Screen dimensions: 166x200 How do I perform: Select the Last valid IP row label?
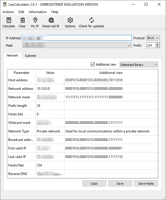click(x=17, y=157)
